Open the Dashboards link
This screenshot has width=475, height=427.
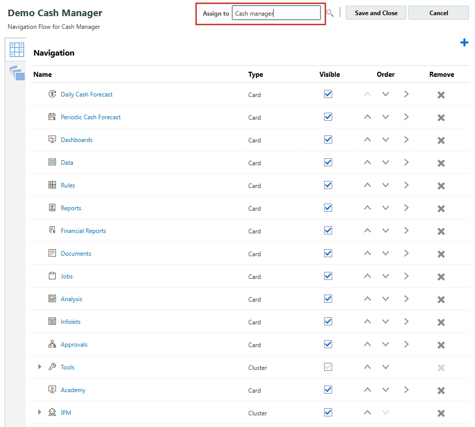coord(77,139)
